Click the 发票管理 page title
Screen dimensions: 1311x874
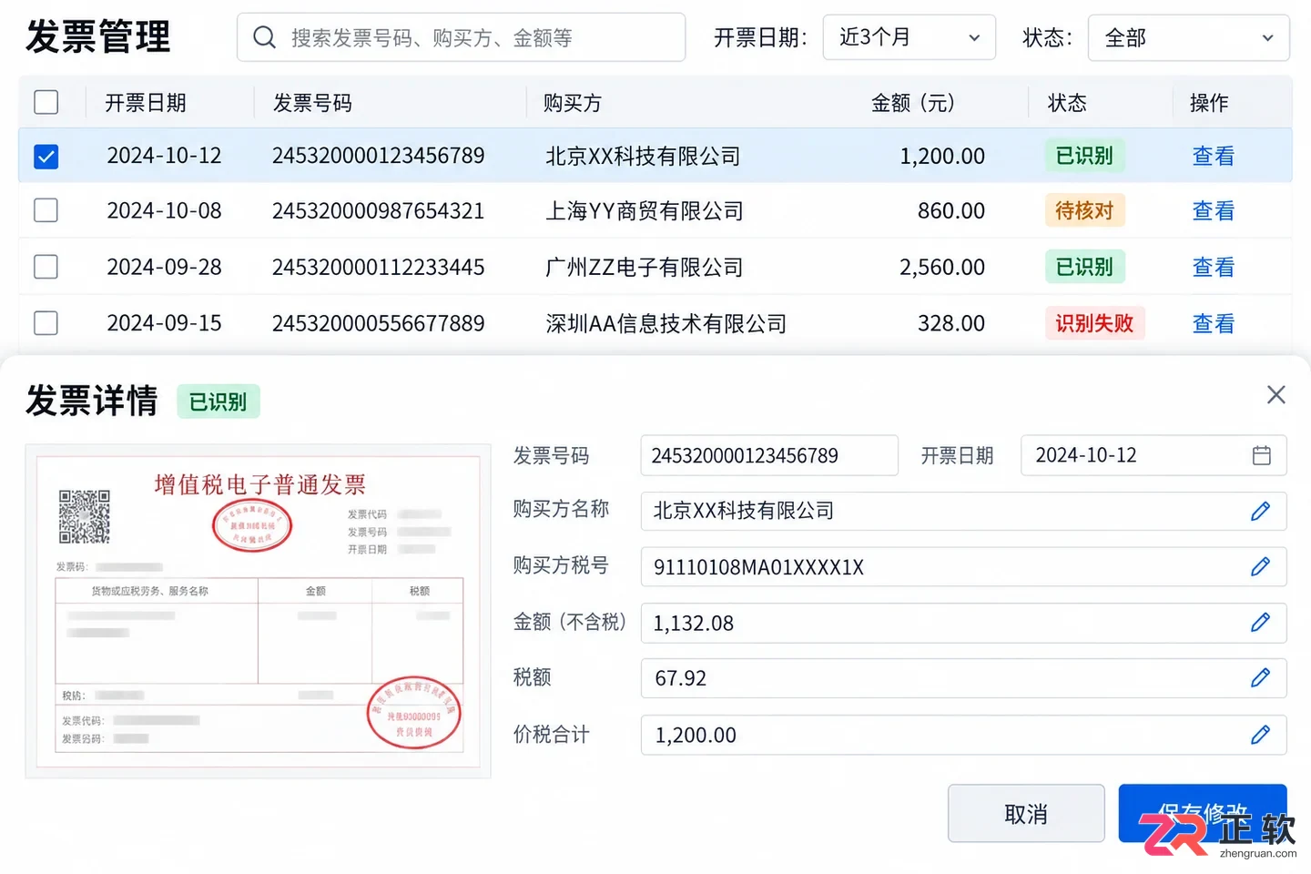(97, 37)
